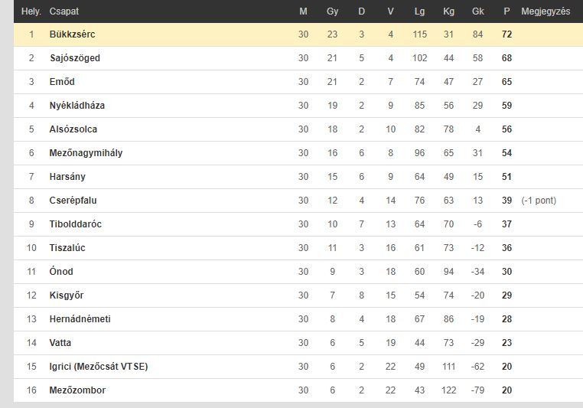Click the Harsány team name

pyautogui.click(x=67, y=177)
